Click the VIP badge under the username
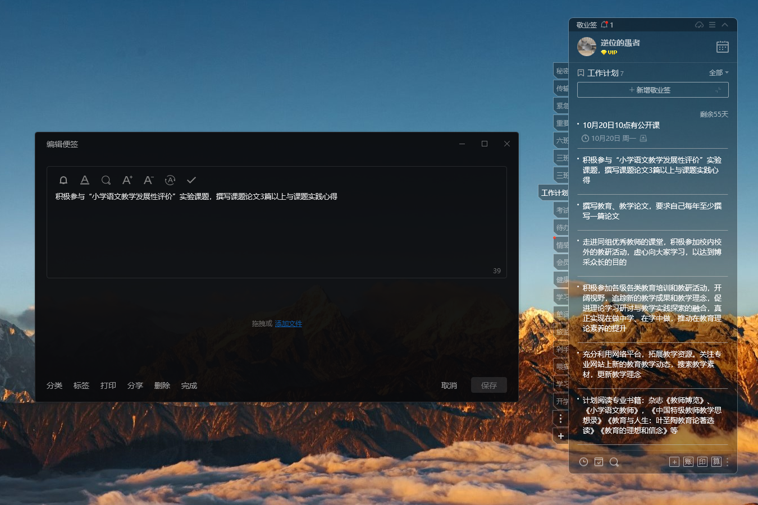The width and height of the screenshot is (758, 505). pos(609,52)
